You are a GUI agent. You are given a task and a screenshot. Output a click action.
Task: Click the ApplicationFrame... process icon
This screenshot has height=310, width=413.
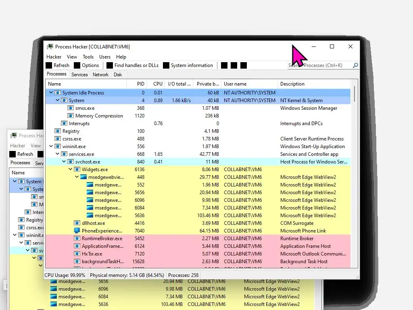(x=77, y=246)
